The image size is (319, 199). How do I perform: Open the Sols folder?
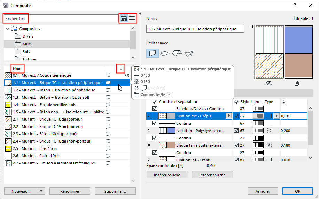pos(26,52)
